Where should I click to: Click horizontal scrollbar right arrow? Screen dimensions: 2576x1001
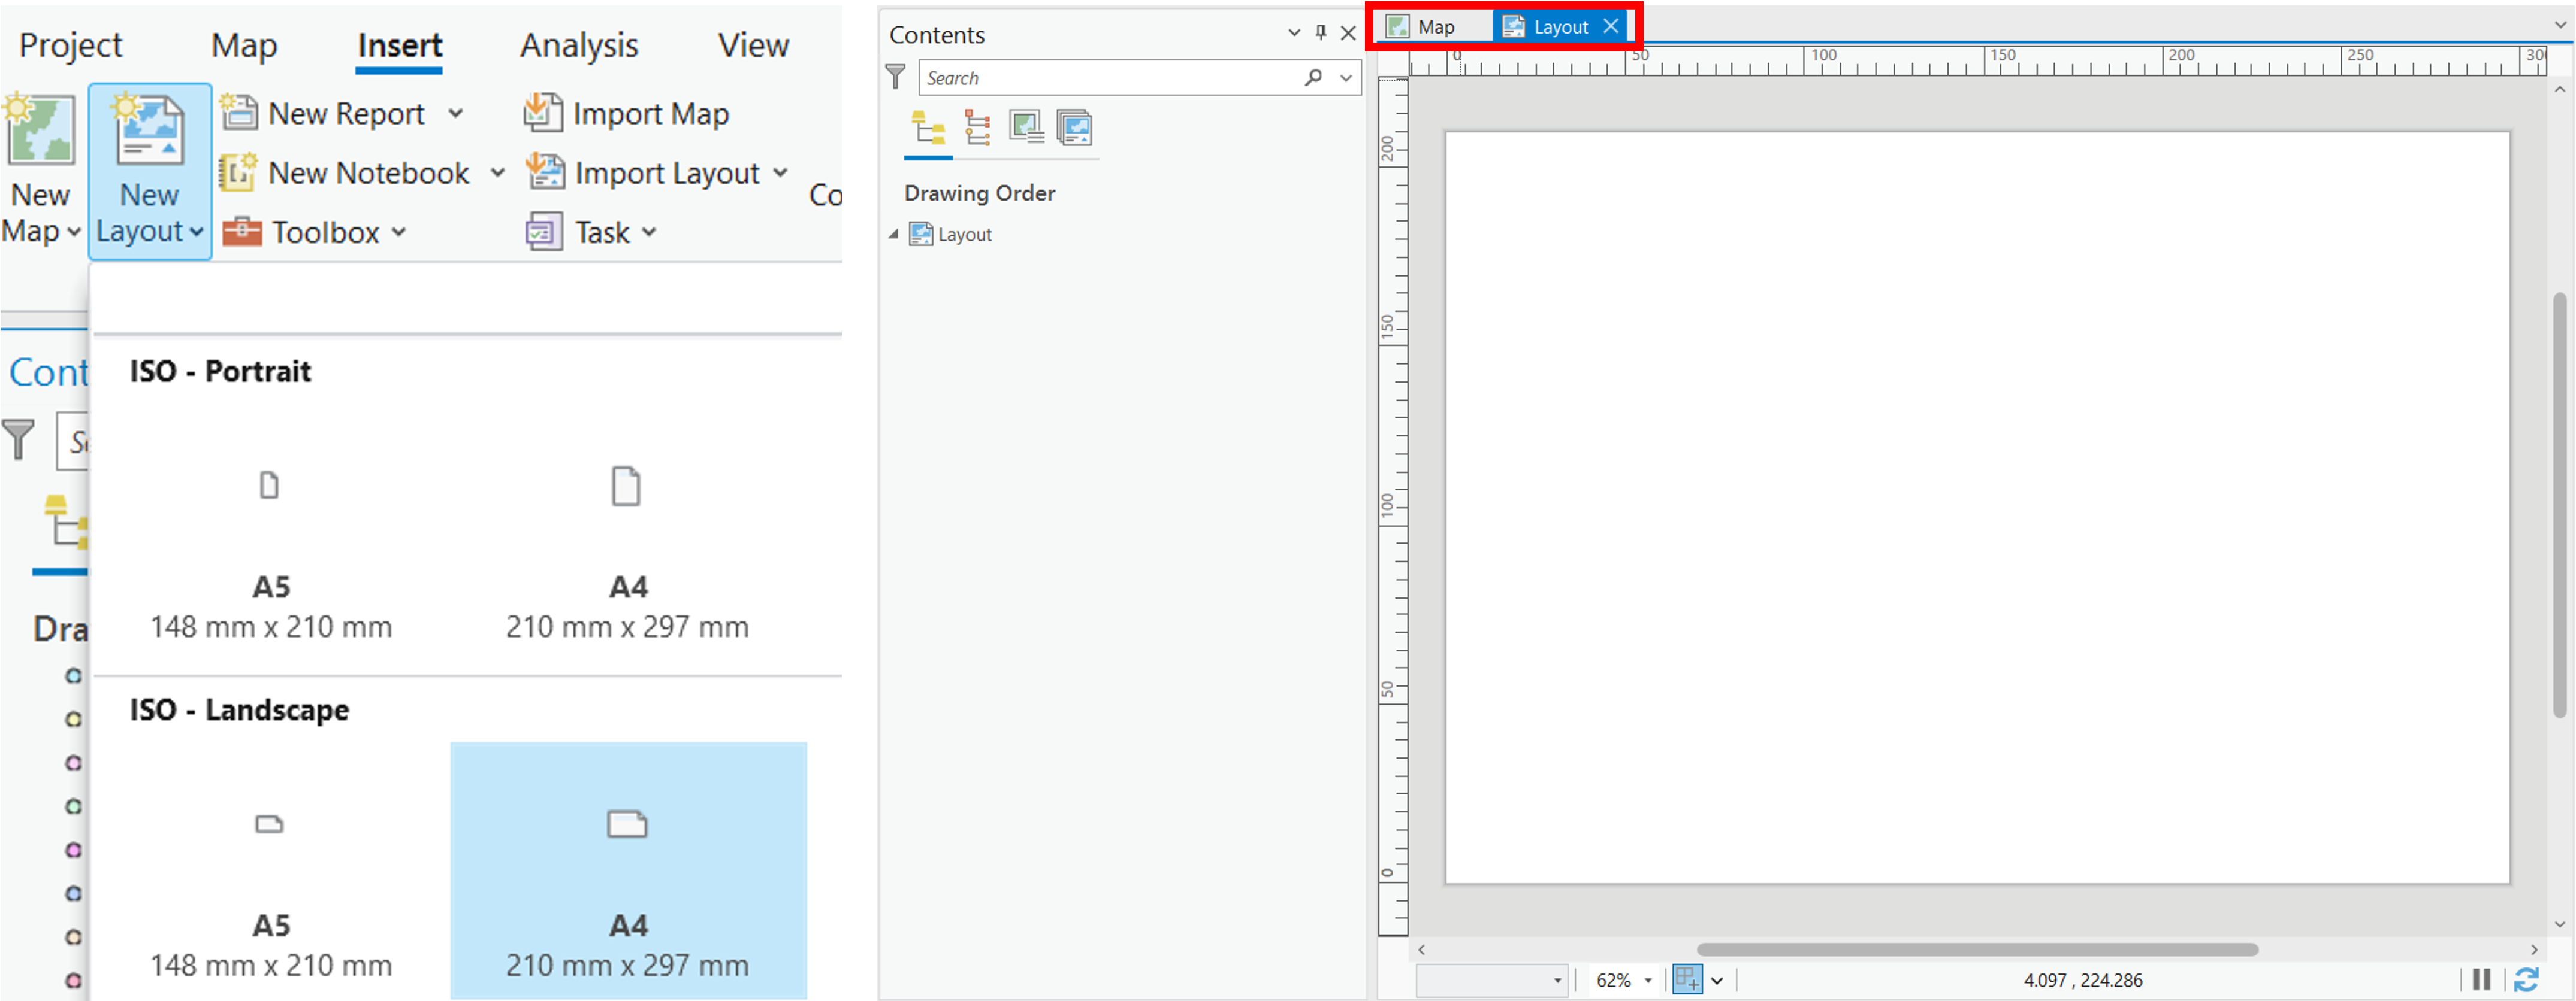click(x=2534, y=949)
